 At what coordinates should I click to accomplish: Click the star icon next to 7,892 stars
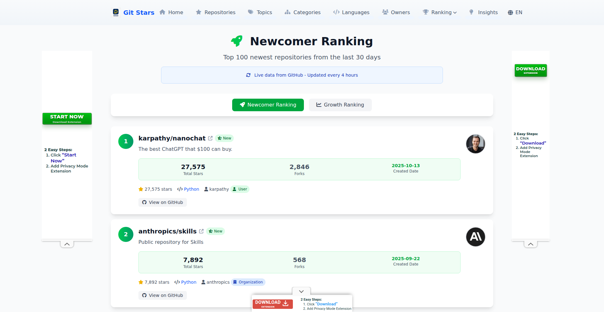pos(141,282)
